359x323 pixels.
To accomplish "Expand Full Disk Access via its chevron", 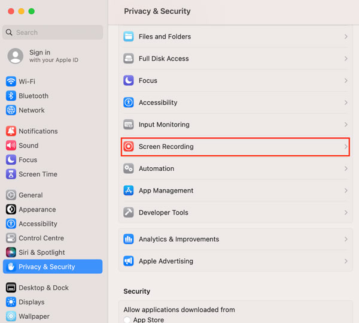I will [x=346, y=59].
